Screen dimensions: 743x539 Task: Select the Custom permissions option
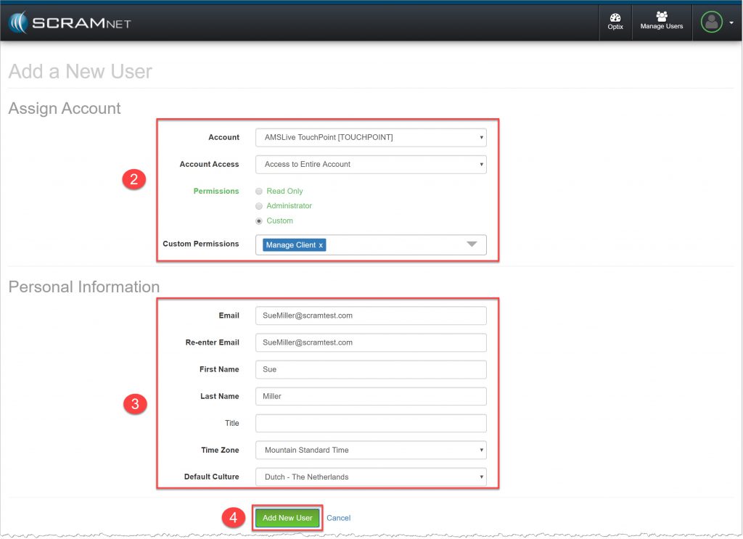[x=259, y=221]
